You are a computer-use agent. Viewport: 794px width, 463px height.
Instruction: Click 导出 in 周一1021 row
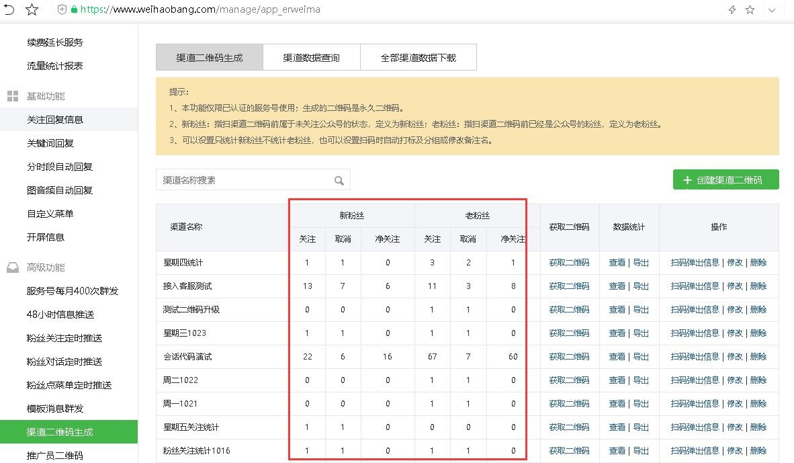click(641, 404)
